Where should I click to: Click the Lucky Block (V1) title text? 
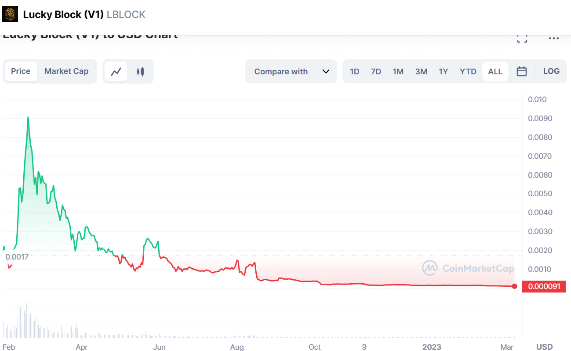click(63, 15)
